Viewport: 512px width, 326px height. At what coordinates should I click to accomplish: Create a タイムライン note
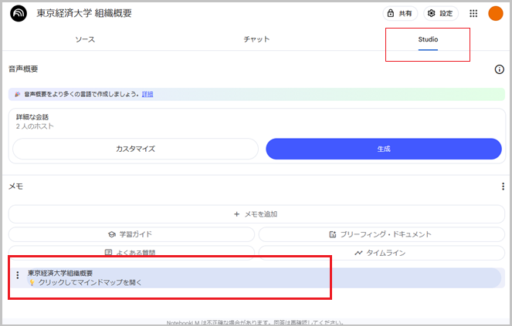pyautogui.click(x=381, y=253)
